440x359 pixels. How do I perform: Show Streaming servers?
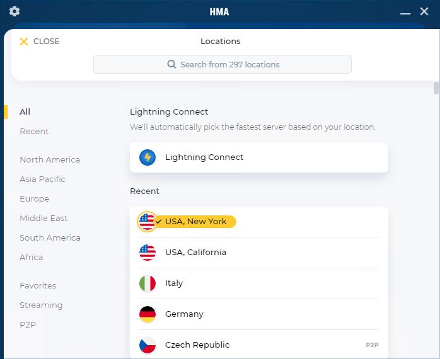(x=41, y=305)
